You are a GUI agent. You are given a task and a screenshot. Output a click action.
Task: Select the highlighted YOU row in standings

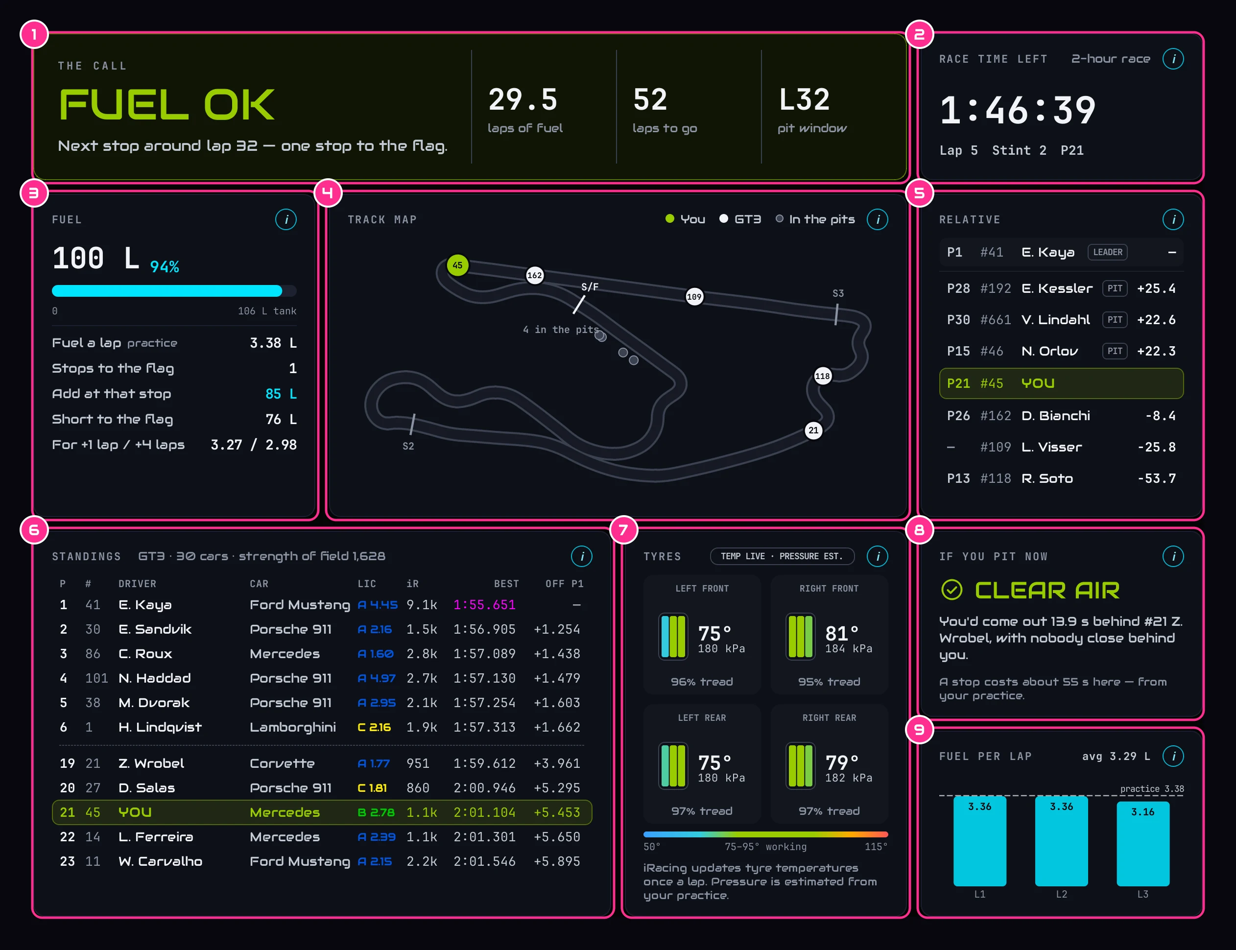coord(322,812)
